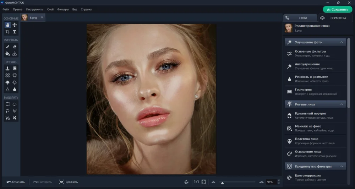Collapse the Улучшение фото section

[x=342, y=42]
